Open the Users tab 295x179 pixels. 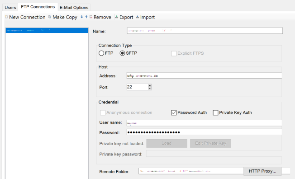pos(10,8)
